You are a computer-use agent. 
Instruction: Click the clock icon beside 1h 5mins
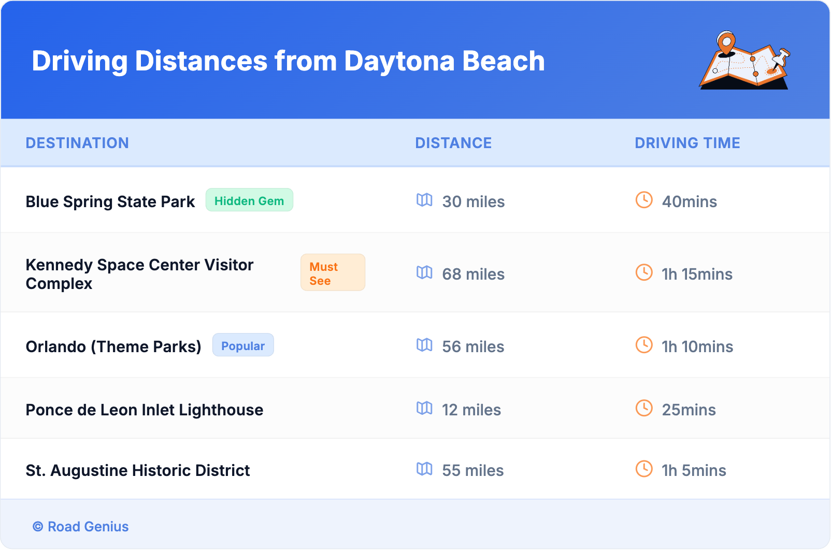point(644,469)
